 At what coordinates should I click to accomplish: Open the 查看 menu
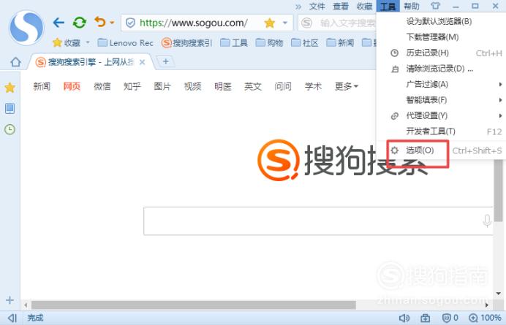[341, 7]
